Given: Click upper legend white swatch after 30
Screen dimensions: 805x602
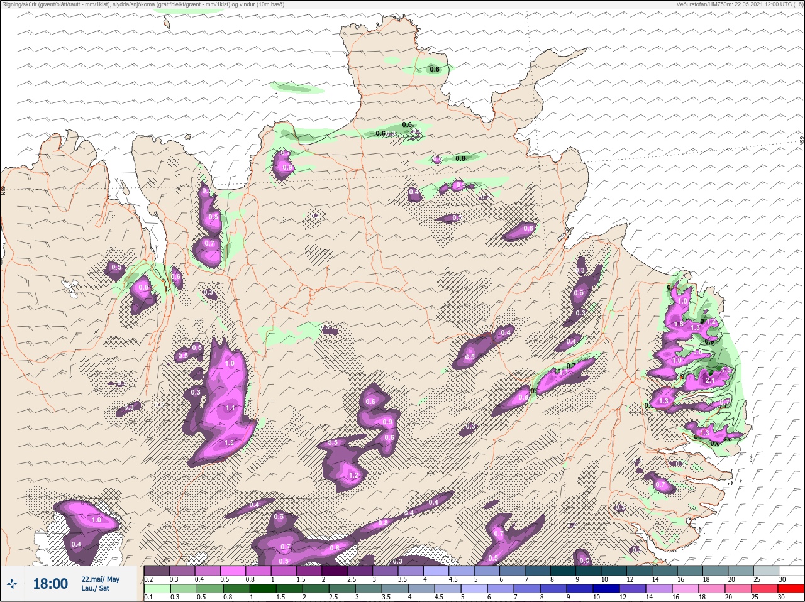Looking at the screenshot, I should pyautogui.click(x=792, y=571).
